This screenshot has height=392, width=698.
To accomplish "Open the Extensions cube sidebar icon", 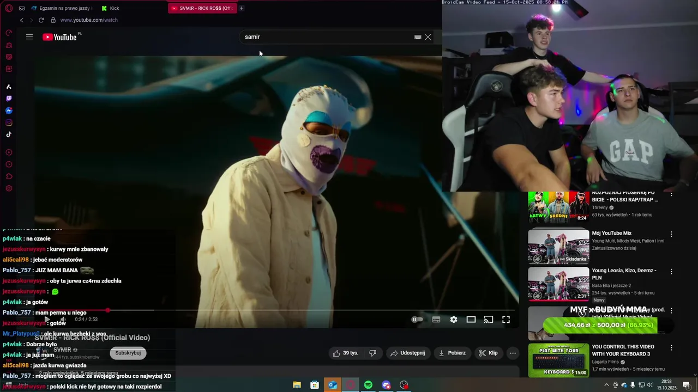I will click(9, 176).
